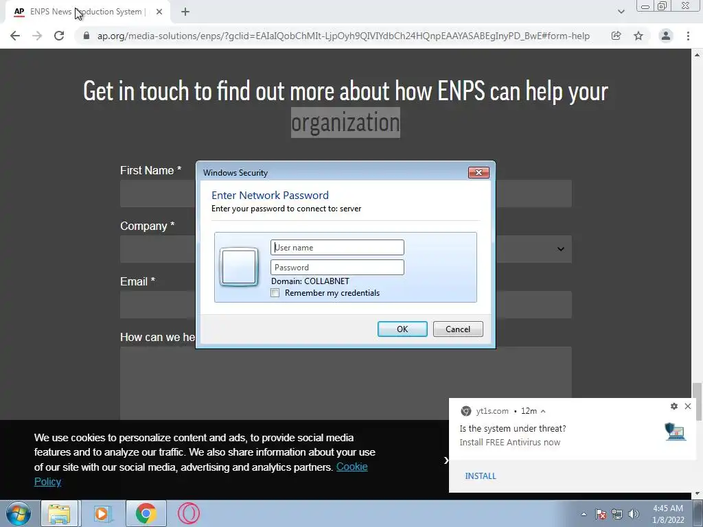Viewport: 703px width, 527px height.
Task: Confirm credentials with OK button
Action: 402,329
